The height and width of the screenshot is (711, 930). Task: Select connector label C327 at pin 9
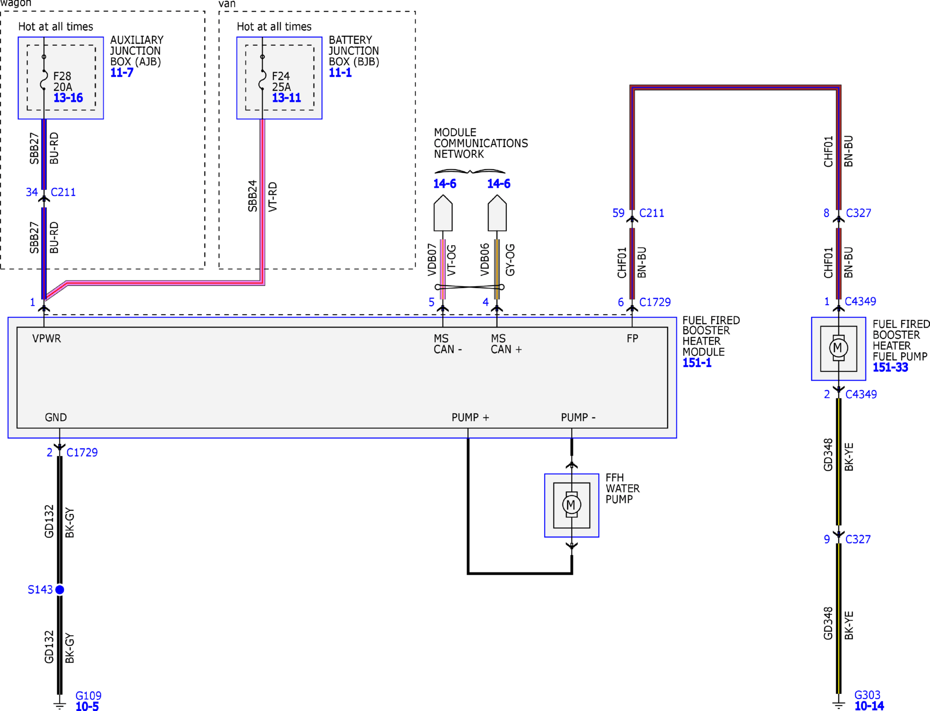(858, 540)
